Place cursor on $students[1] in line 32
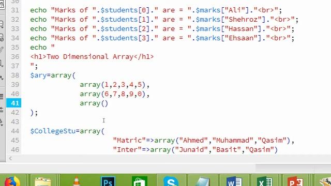331x186 pixels. point(125,20)
